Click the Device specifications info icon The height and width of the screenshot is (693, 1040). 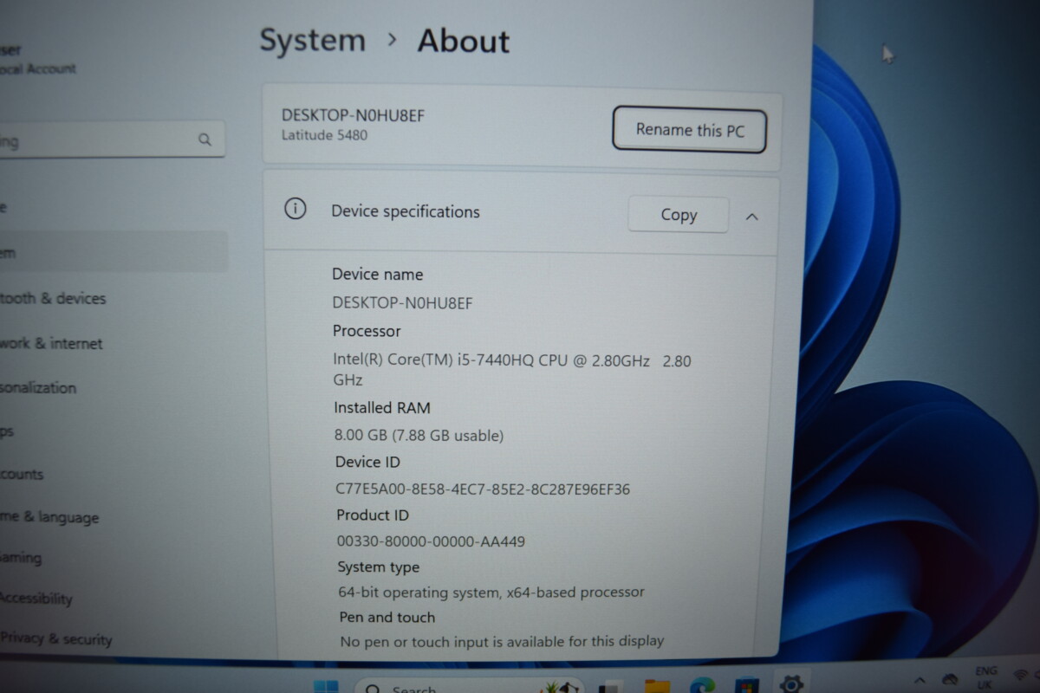coord(296,209)
